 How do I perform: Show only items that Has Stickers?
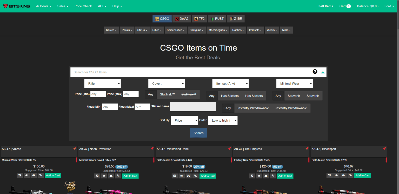tap(230, 96)
